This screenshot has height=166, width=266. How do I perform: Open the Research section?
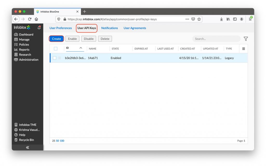pos(25,55)
